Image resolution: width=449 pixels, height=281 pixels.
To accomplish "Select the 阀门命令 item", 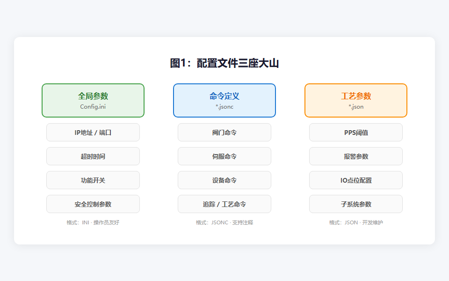I will (x=224, y=133).
